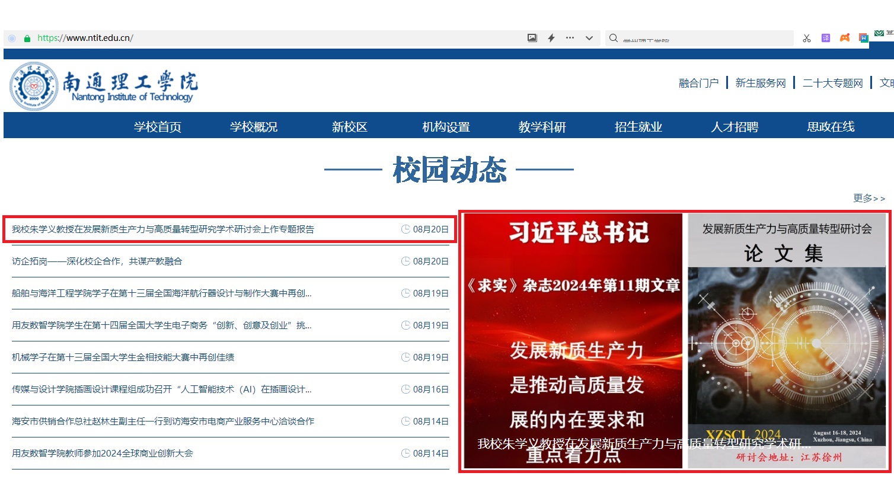Click the 论文集 gear cover image
This screenshot has width=894, height=479.
click(x=787, y=341)
